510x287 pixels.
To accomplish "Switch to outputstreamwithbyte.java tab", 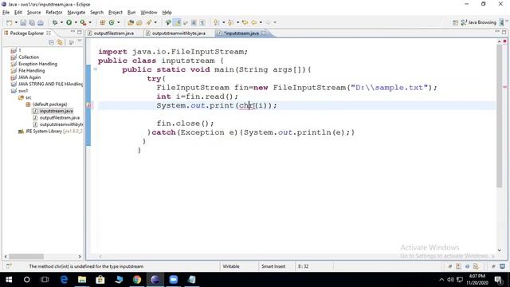I will (178, 33).
